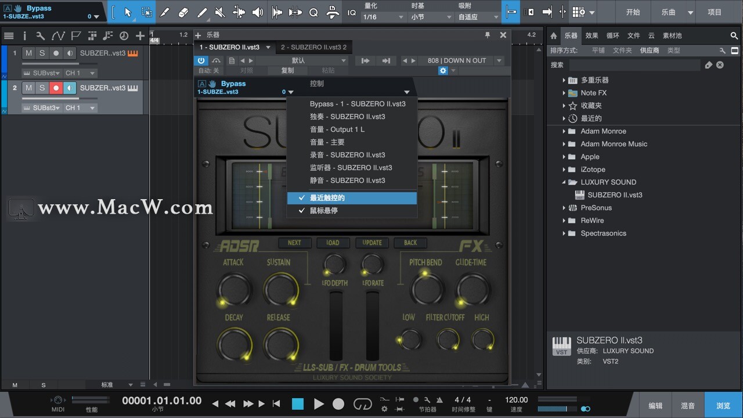Click the plugin settings gear icon
Viewport: 743px width, 418px height.
(443, 70)
